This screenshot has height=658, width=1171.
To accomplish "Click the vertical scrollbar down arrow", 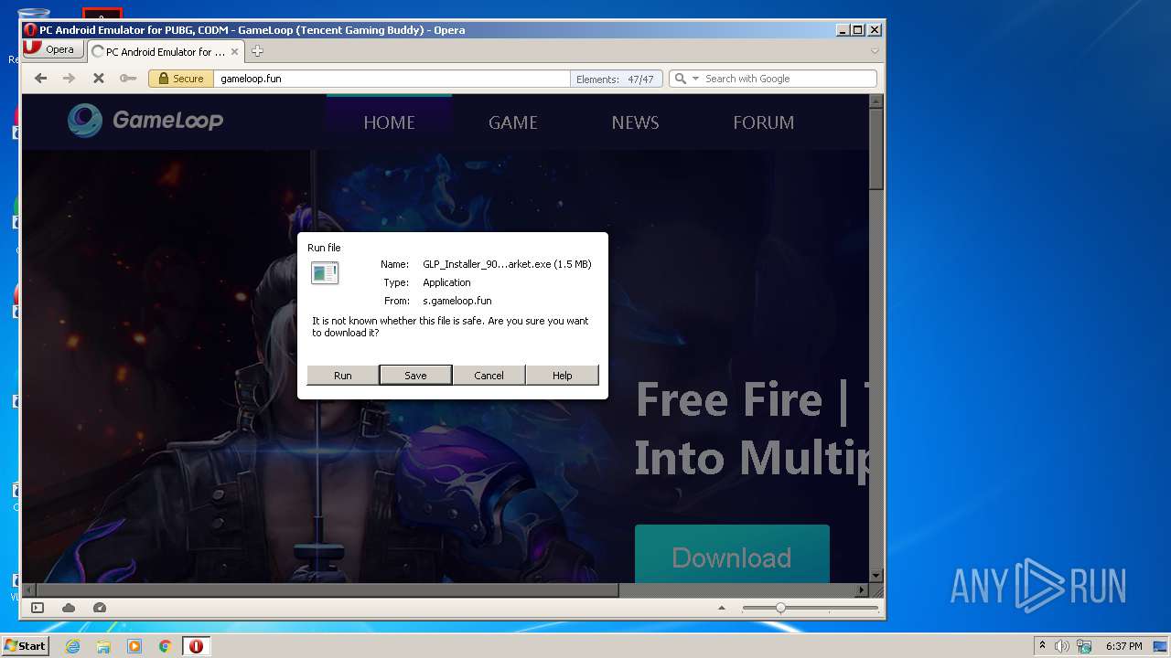I will 876,575.
